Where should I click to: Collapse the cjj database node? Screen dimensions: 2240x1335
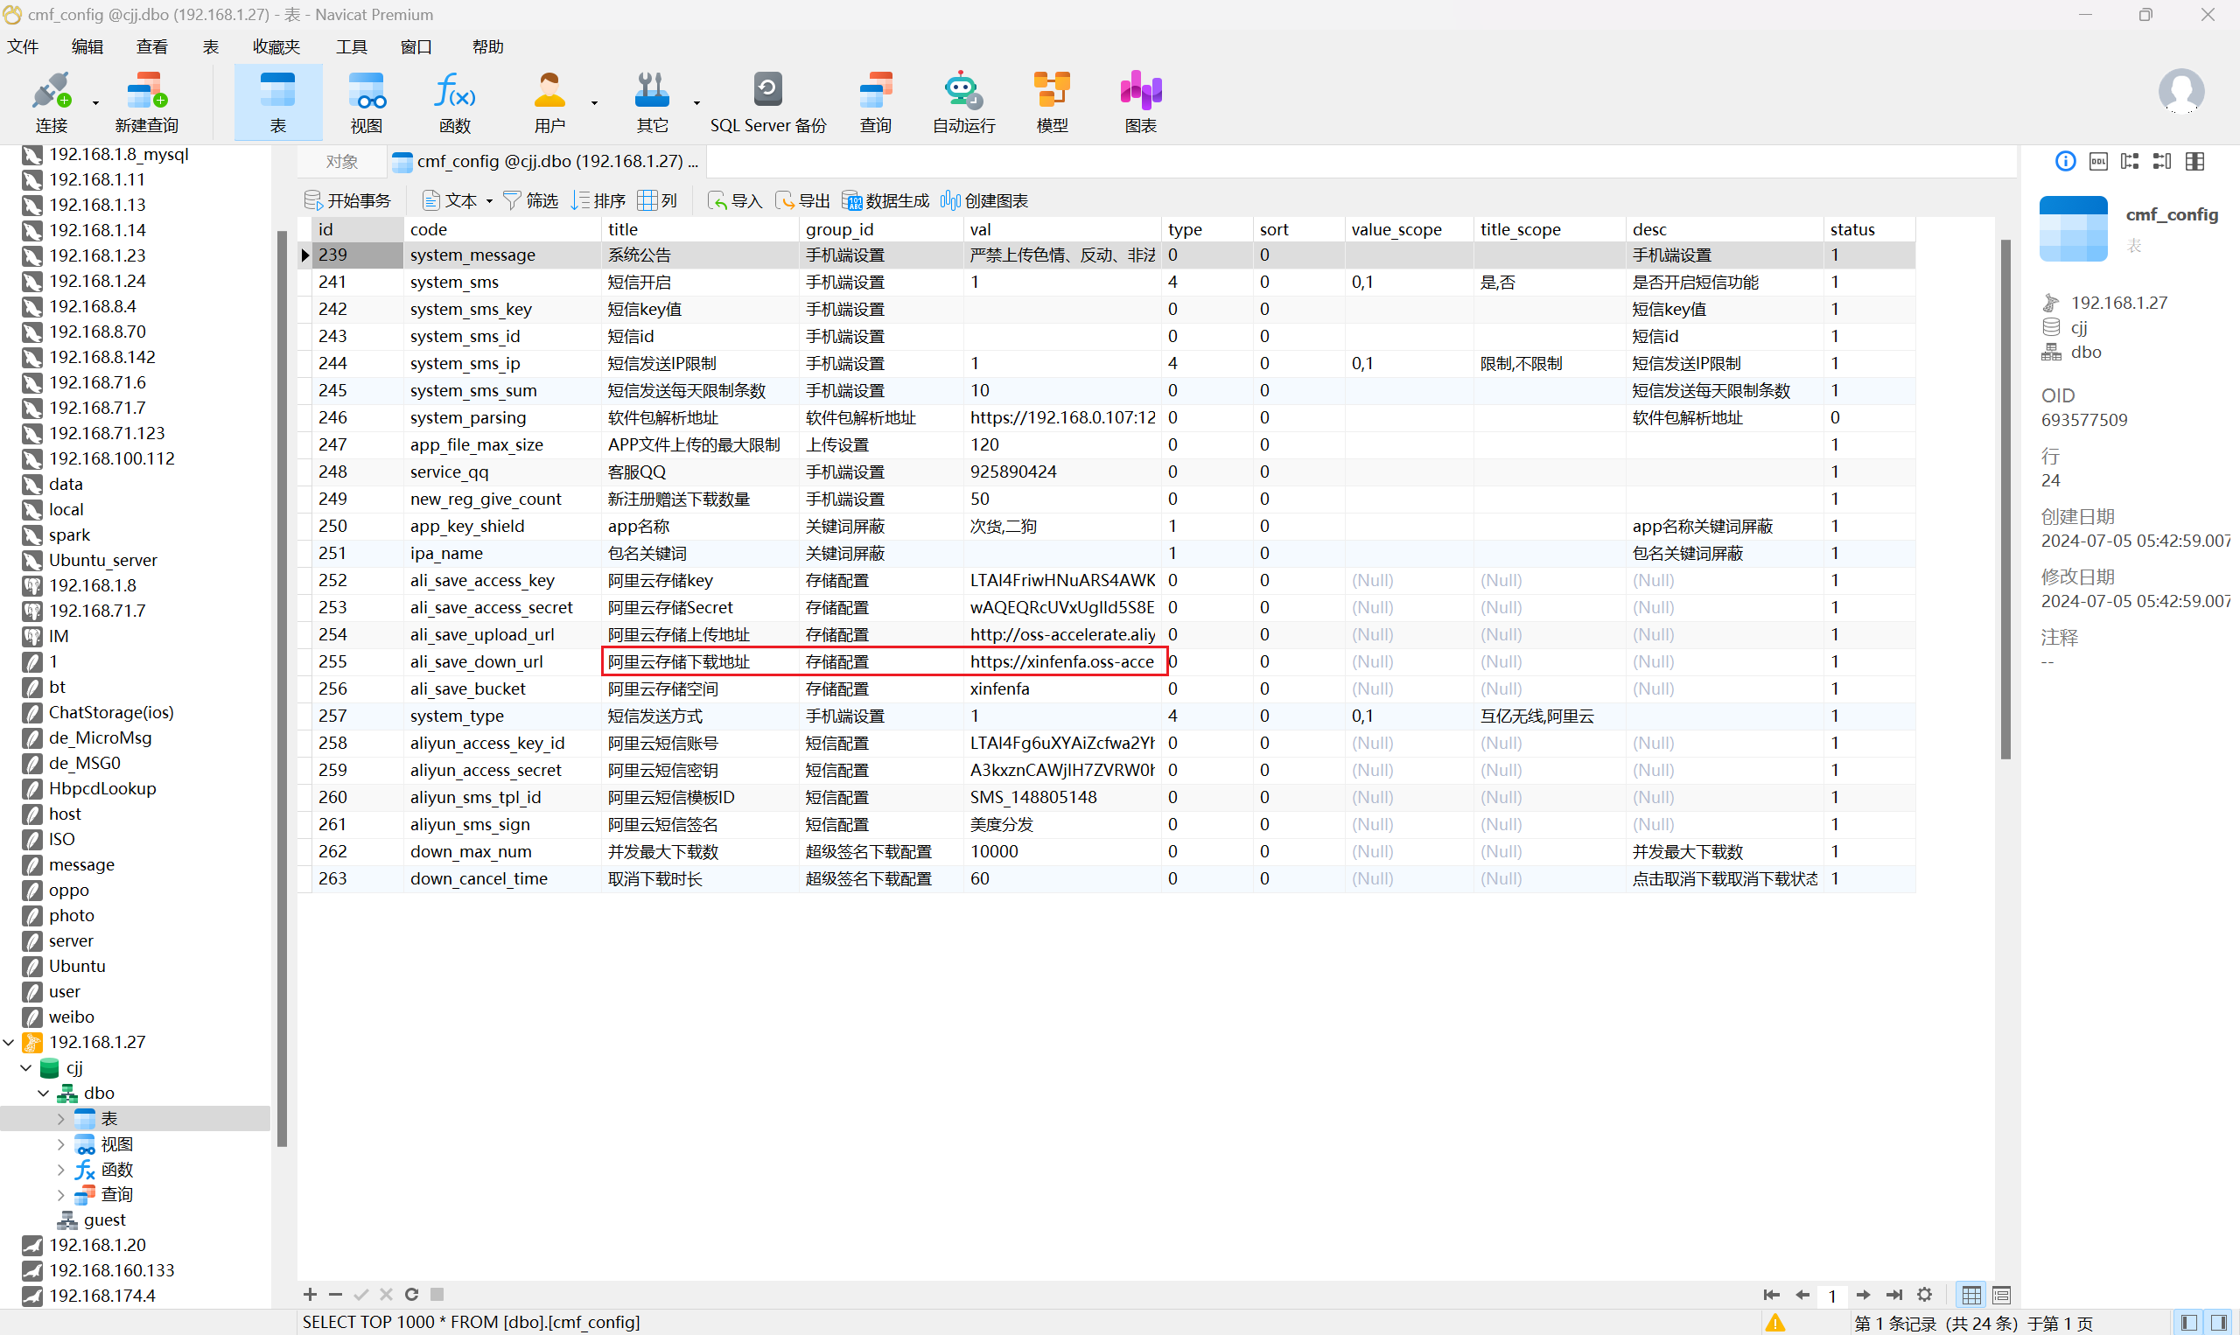pyautogui.click(x=26, y=1068)
